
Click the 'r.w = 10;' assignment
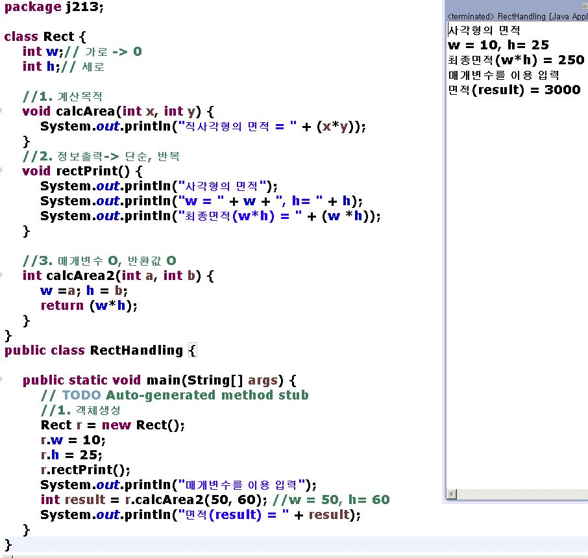(x=73, y=440)
